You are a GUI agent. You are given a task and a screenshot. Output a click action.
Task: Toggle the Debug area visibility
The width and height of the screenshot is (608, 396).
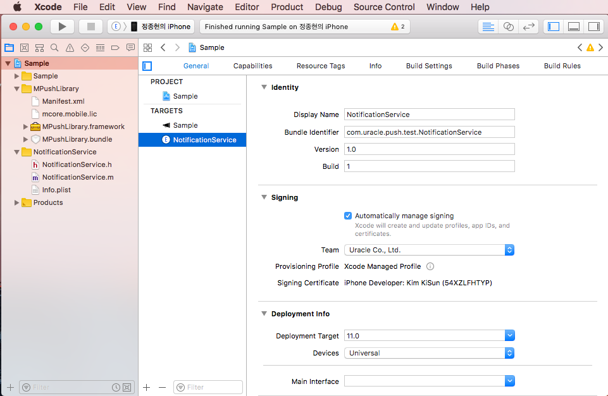[573, 27]
